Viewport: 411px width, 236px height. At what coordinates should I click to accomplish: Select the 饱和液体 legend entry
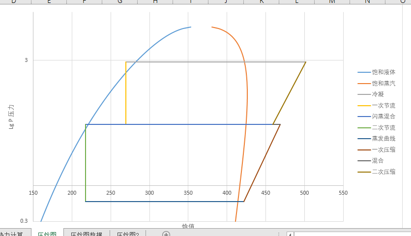point(377,72)
